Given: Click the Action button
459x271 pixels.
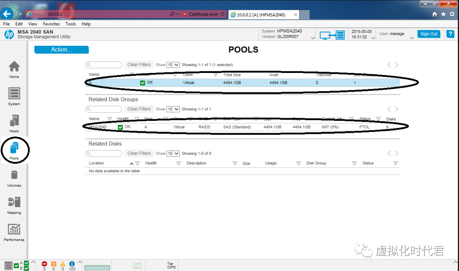Looking at the screenshot, I should (62, 50).
